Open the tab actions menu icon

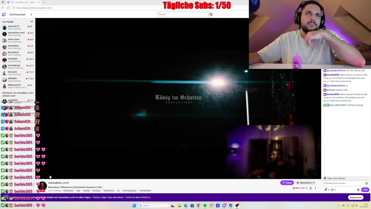click(3, 2)
